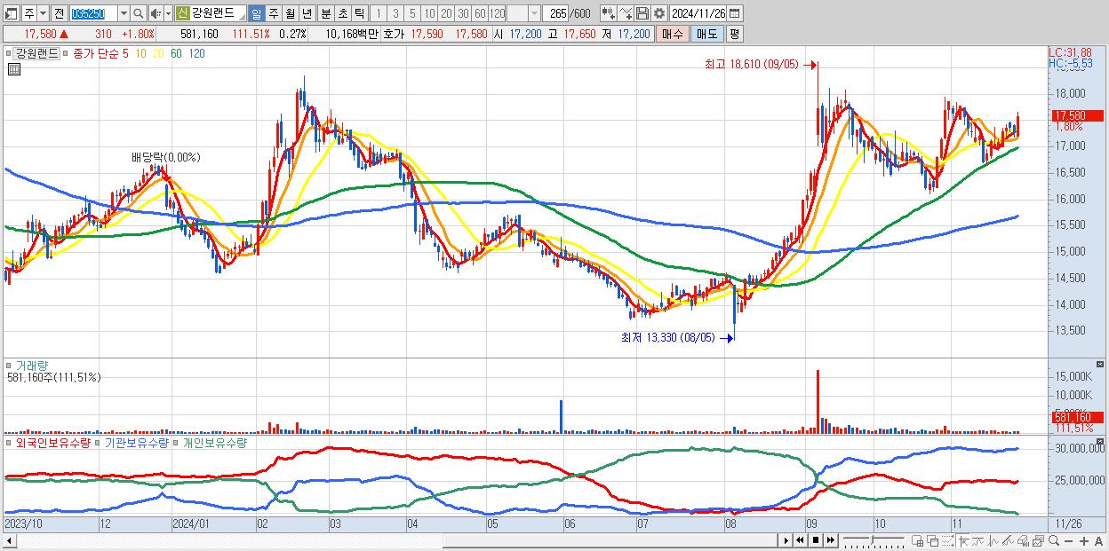Screen dimensions: 1109x551
Task: Expand the stock name 강원랜드 dropdown corner
Action: click(243, 18)
